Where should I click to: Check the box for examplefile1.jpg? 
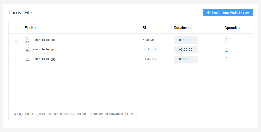(16, 40)
